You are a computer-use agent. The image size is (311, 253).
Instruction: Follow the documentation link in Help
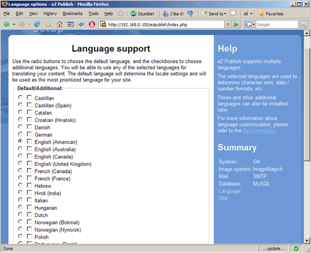click(259, 131)
